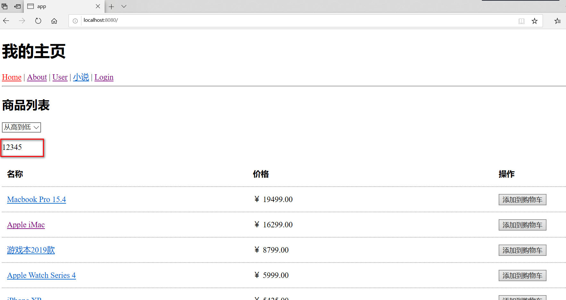The width and height of the screenshot is (566, 300).
Task: Click the 操作 column header
Action: point(507,174)
